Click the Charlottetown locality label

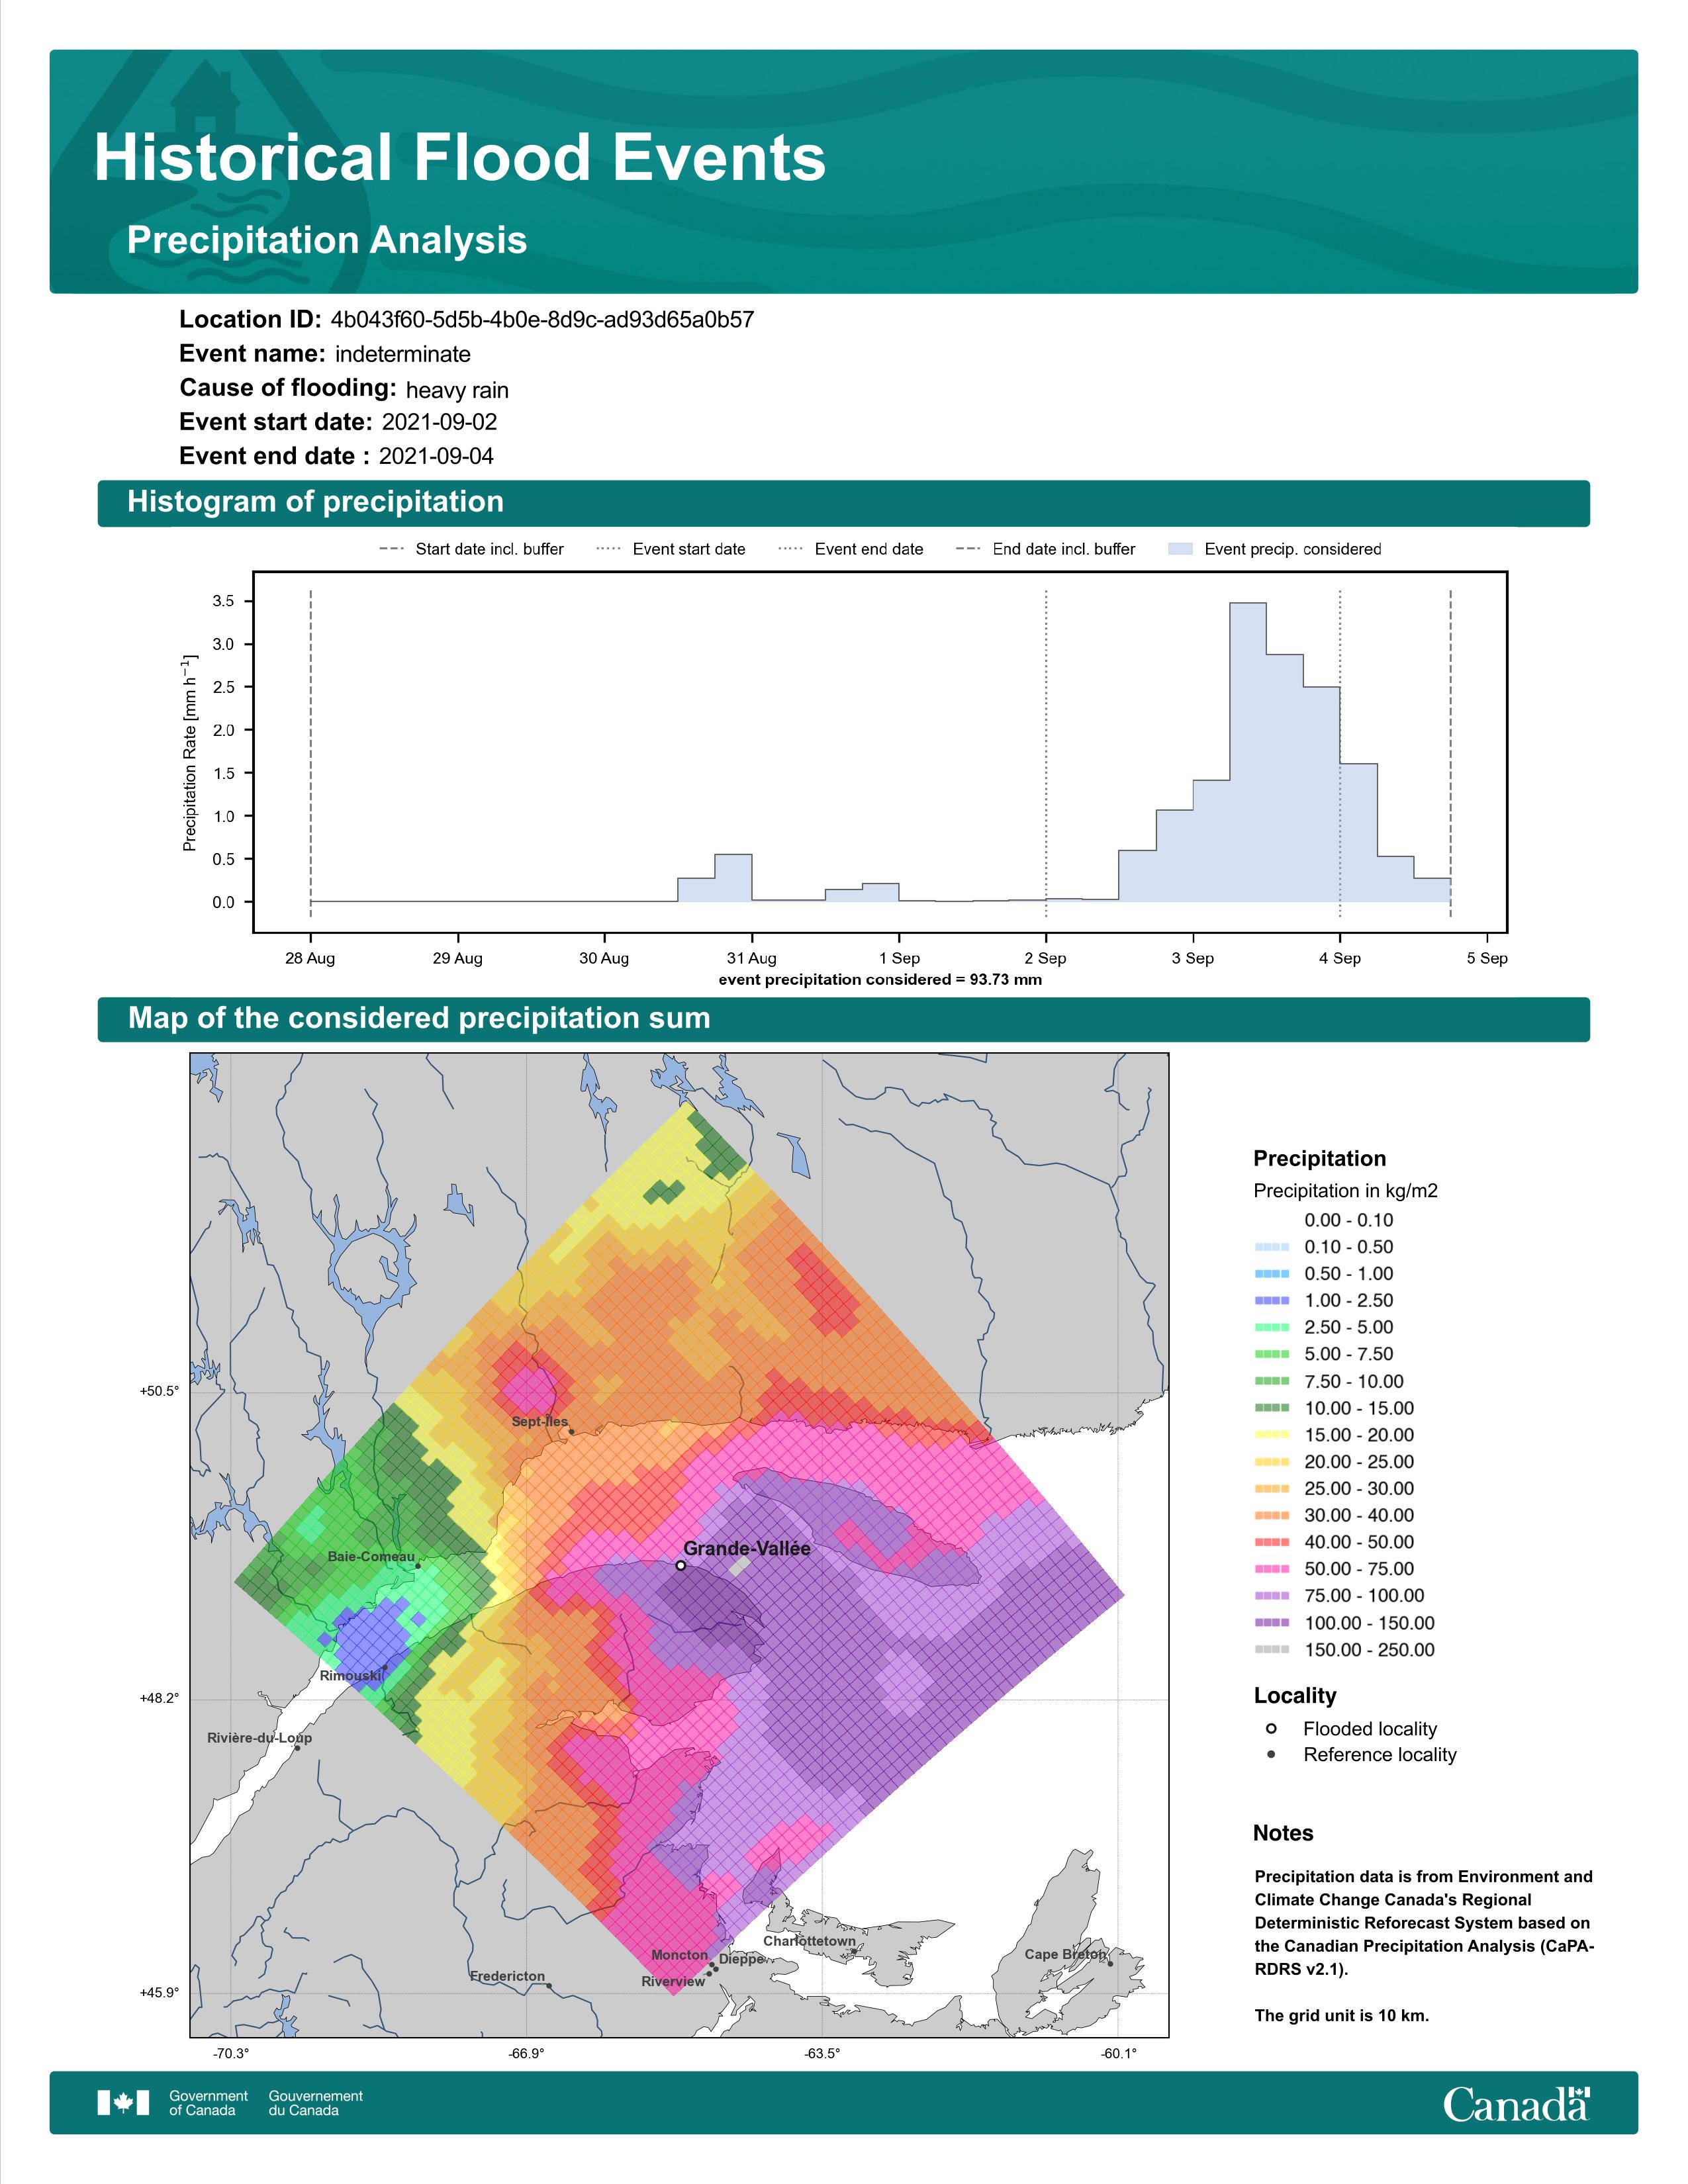point(809,1941)
